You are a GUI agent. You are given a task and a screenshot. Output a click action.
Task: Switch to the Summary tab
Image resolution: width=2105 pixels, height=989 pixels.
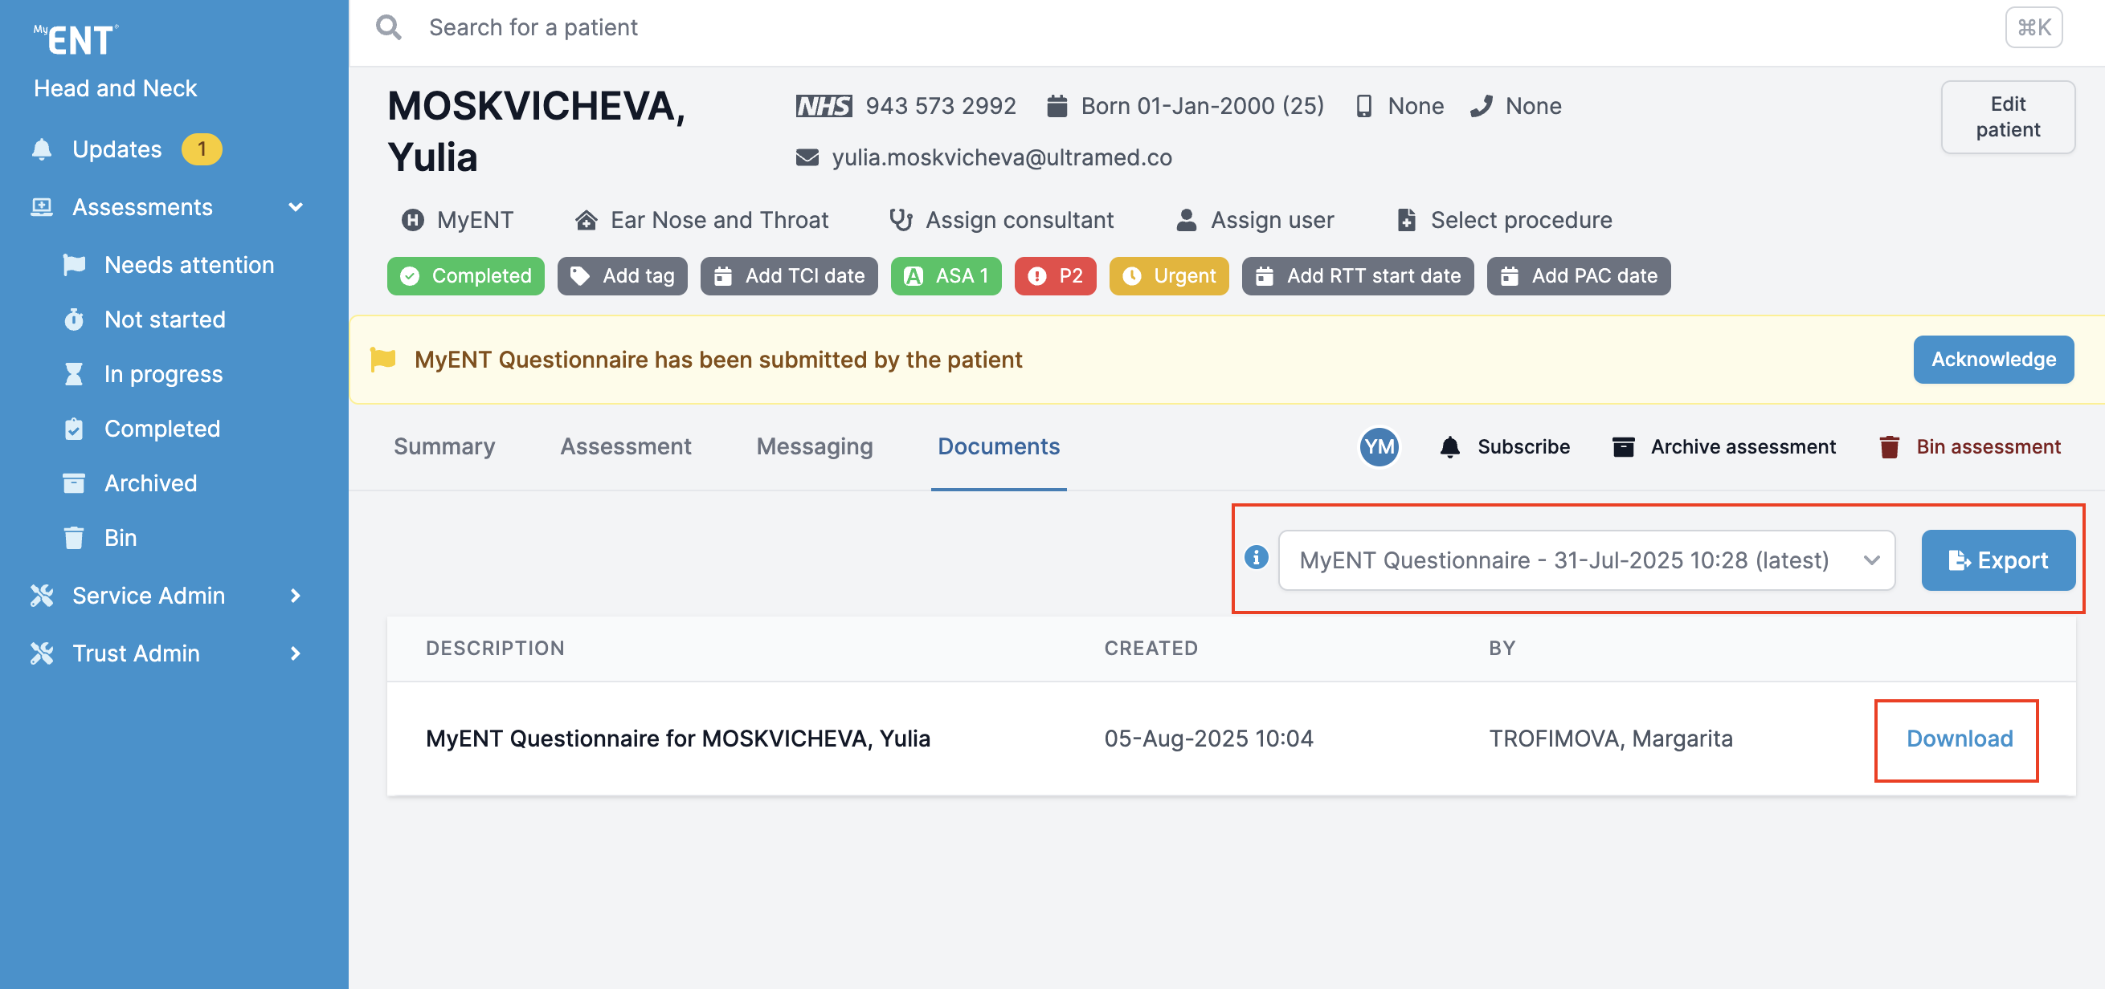coord(443,446)
